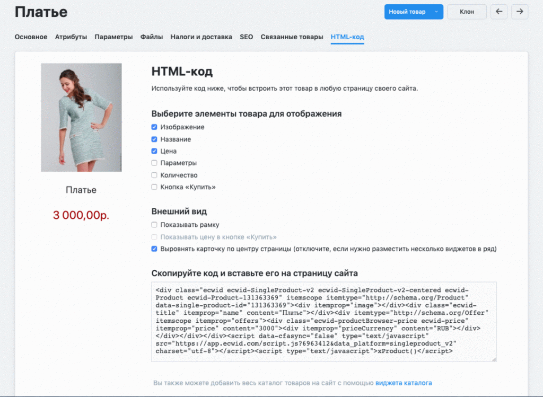Toggle the Цена checkbox
This screenshot has height=397, width=543.
coord(154,151)
